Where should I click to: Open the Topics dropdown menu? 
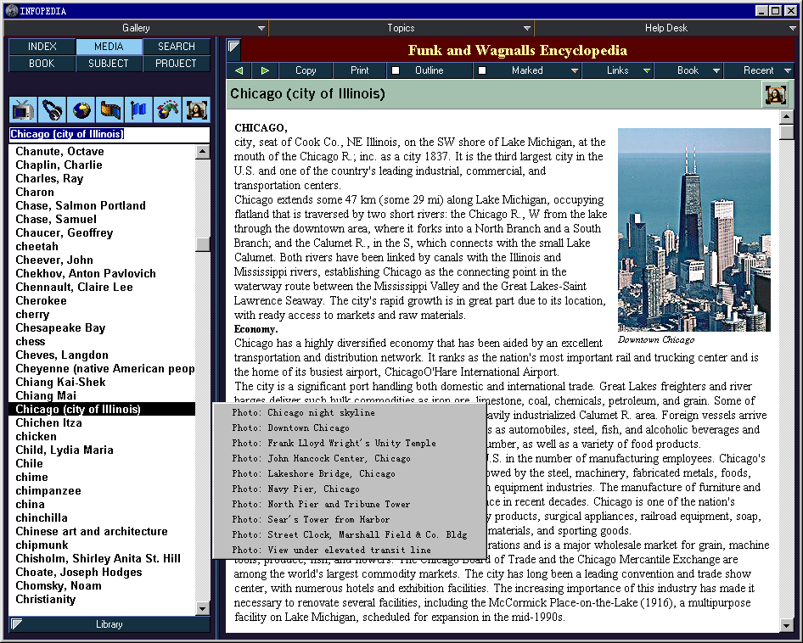pyautogui.click(x=401, y=28)
